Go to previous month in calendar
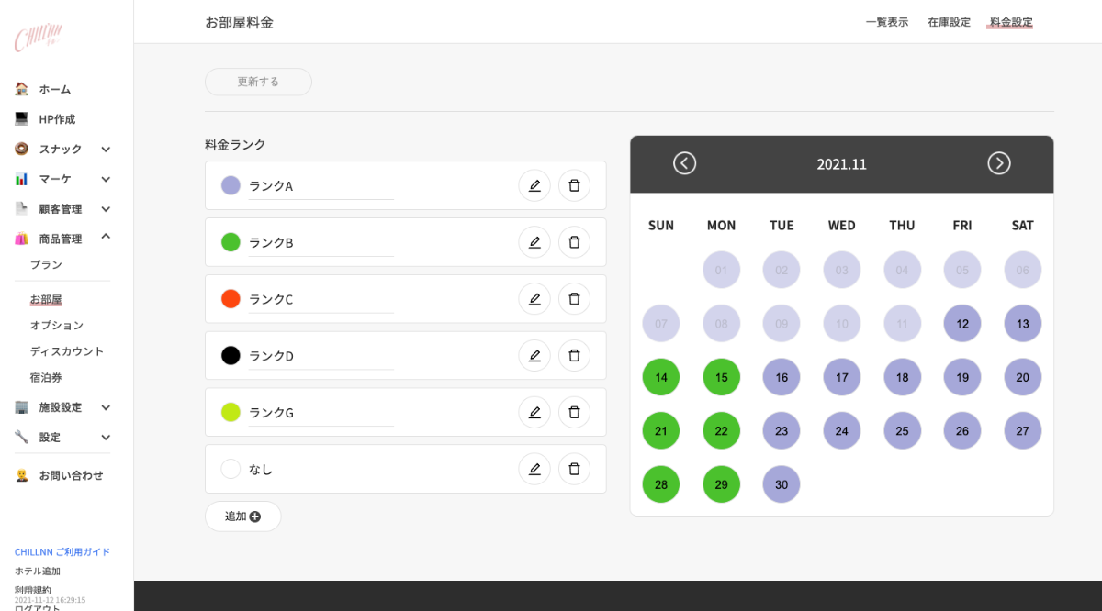This screenshot has width=1102, height=611. pos(684,163)
